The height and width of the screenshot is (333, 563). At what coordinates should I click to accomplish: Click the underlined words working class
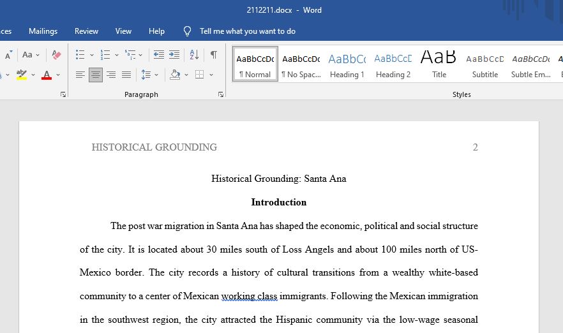coord(249,296)
